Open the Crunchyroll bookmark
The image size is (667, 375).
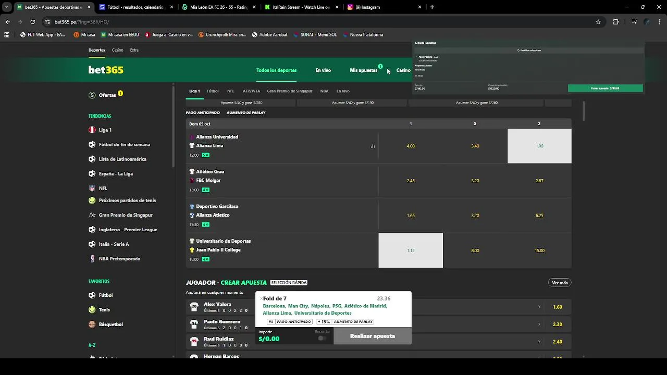click(x=223, y=35)
